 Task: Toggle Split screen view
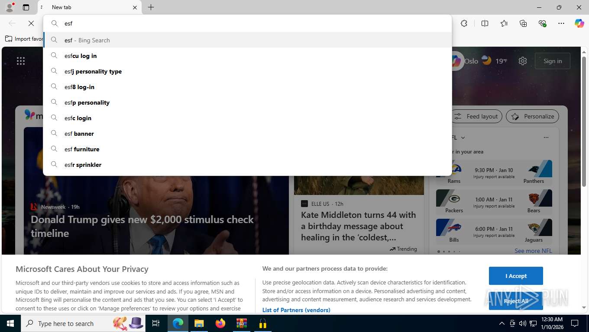click(485, 23)
